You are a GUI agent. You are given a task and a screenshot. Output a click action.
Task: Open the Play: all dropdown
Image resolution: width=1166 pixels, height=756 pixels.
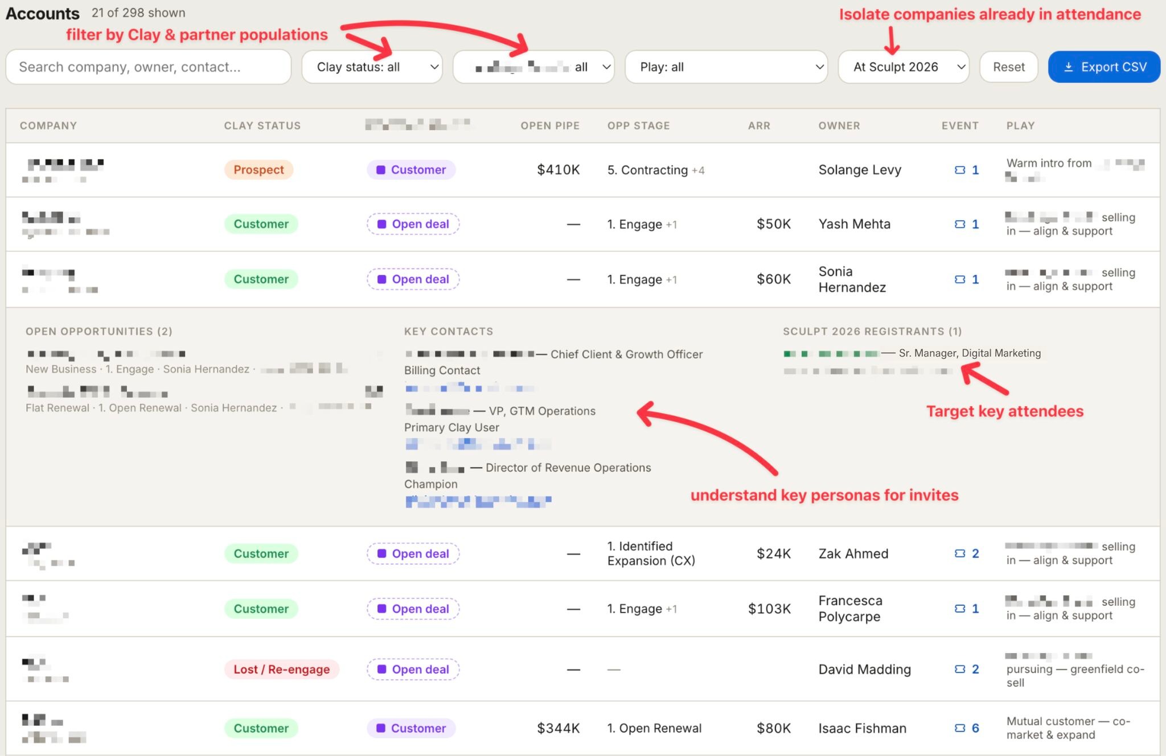point(726,67)
